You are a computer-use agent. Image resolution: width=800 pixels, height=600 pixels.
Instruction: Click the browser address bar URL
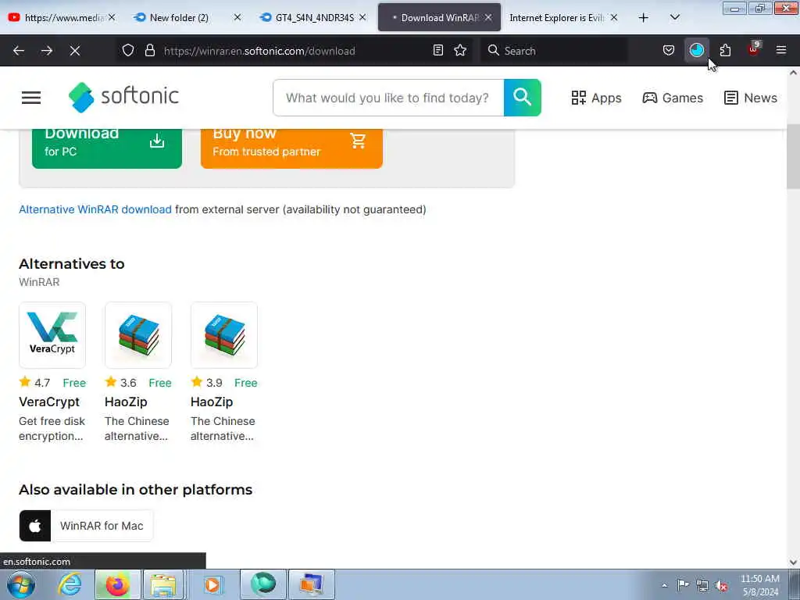[259, 51]
